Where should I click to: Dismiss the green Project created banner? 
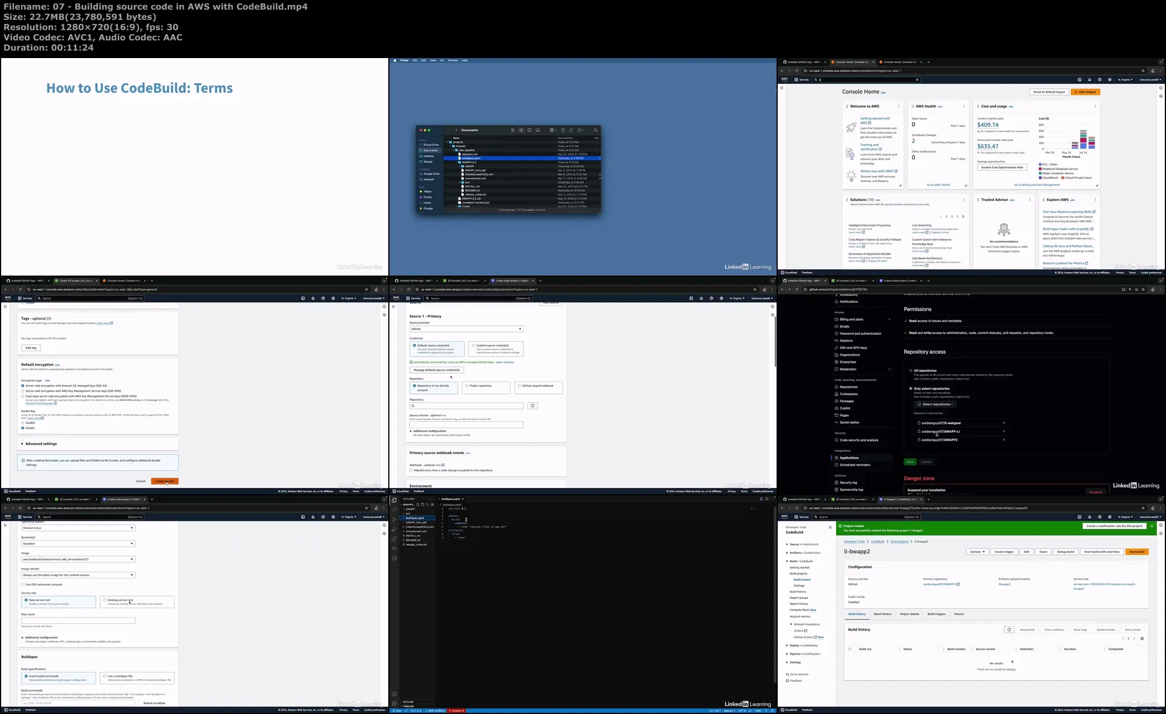click(1152, 526)
